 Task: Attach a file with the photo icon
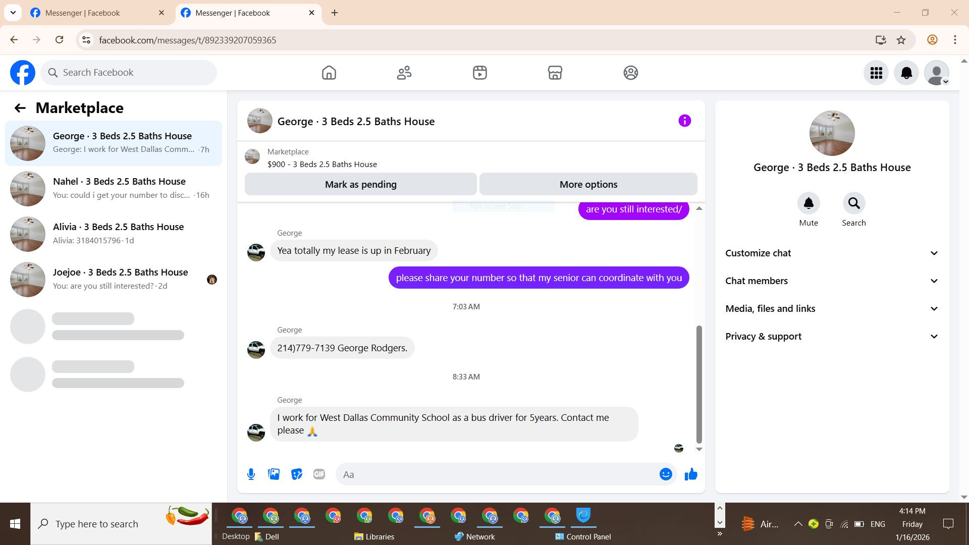coord(274,474)
